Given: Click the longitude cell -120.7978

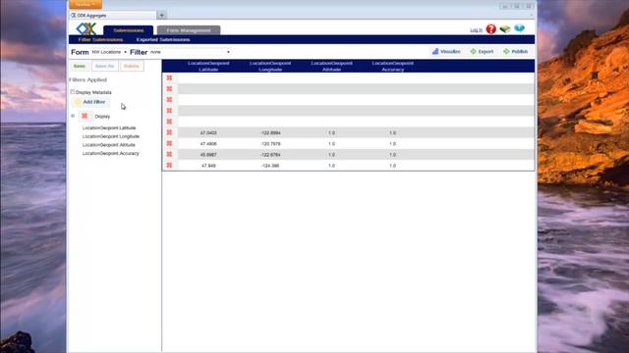Looking at the screenshot, I should coord(270,144).
